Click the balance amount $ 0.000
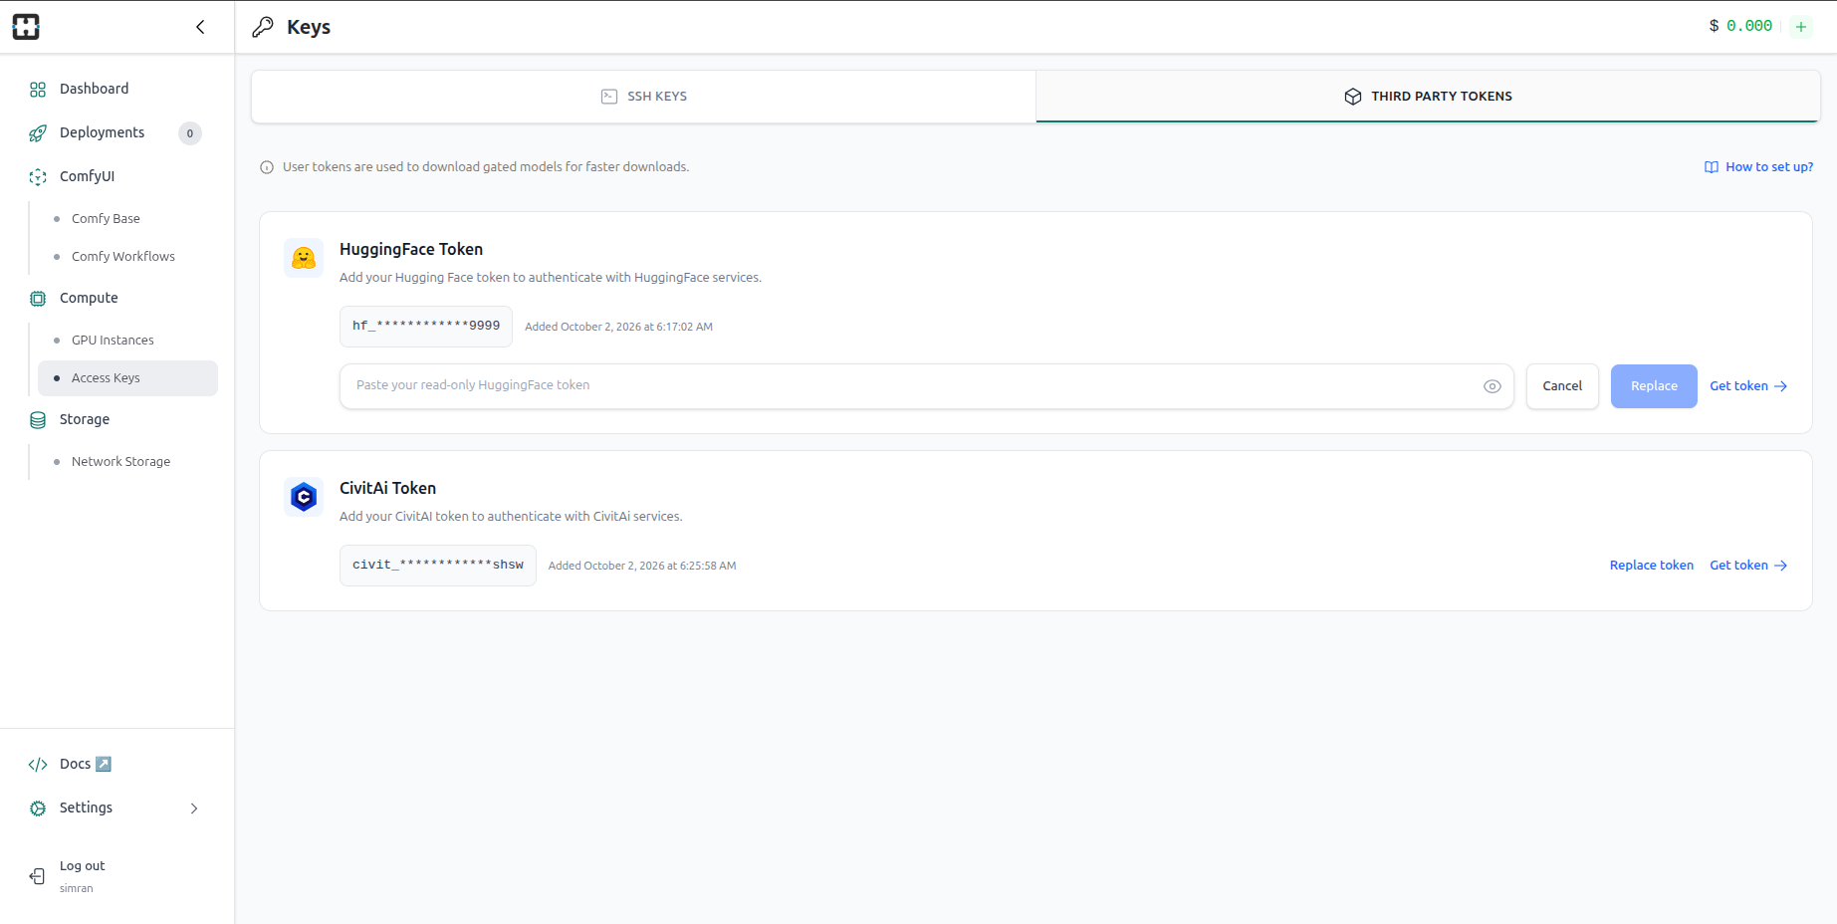The image size is (1837, 924). pos(1740,26)
